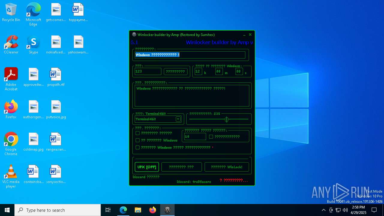Click the seconds field showing 00
384x216 pixels.
(239, 71)
